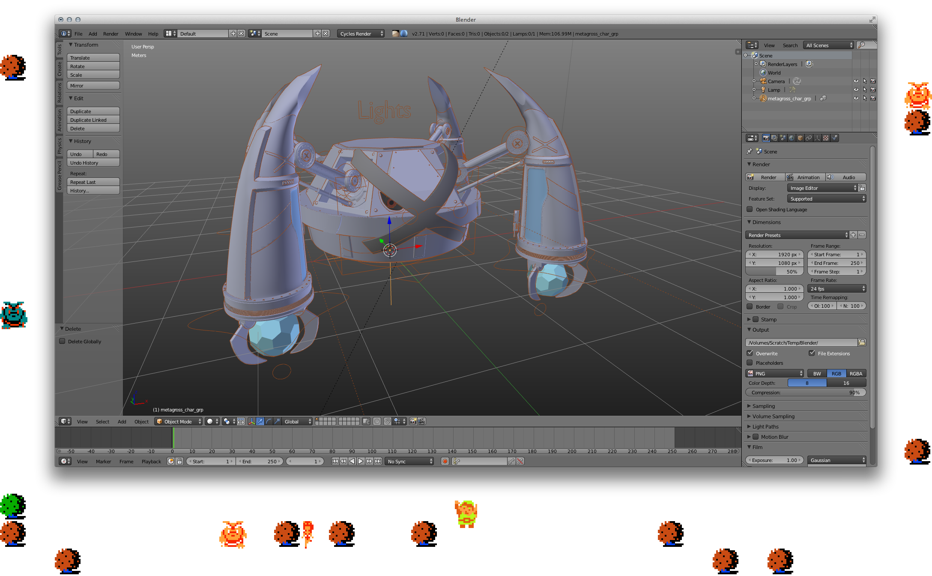This screenshot has height=576, width=932.
Task: Click the pin icon beside Scene breadcrumb
Action: pos(749,151)
